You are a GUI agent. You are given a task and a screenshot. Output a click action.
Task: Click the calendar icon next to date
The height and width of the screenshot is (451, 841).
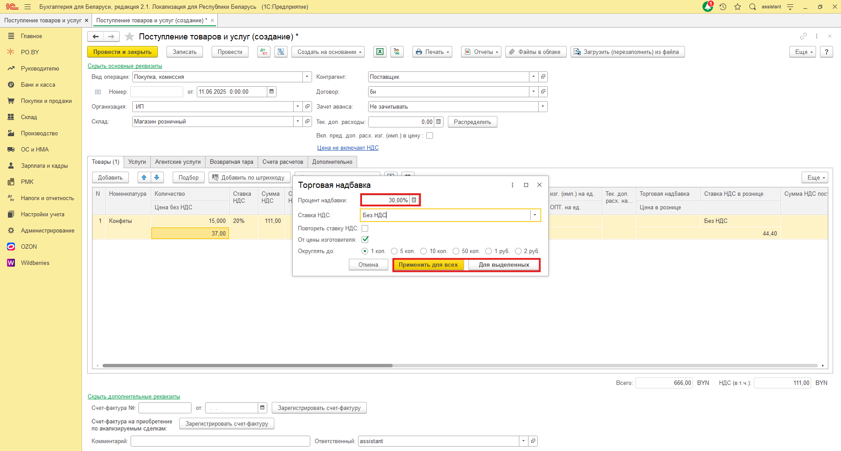coord(272,92)
